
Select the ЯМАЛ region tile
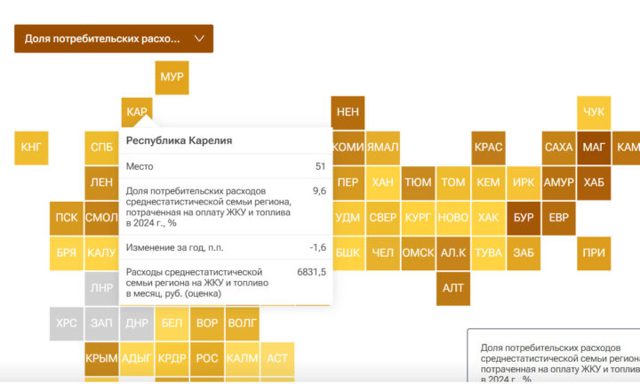point(383,148)
